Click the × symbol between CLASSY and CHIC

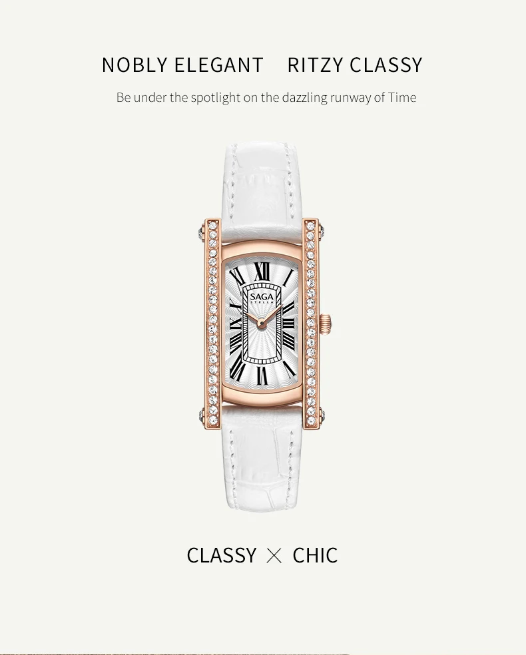click(274, 556)
